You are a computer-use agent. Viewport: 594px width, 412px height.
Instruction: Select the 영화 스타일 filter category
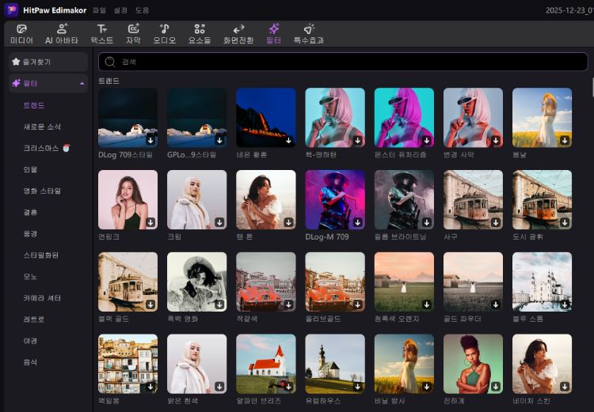point(42,191)
